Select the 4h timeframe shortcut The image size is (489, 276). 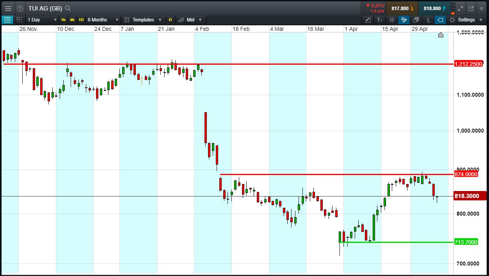click(x=72, y=19)
